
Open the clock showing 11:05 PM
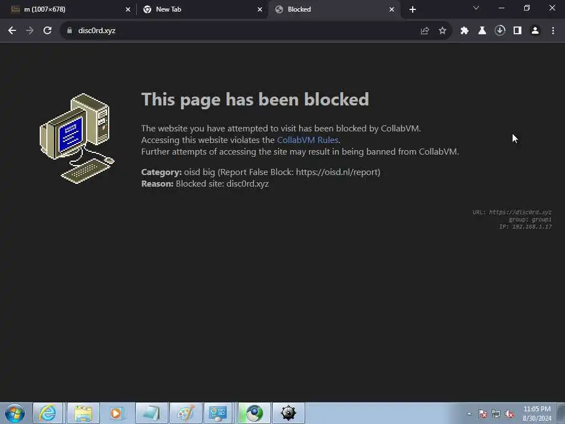coord(537,414)
